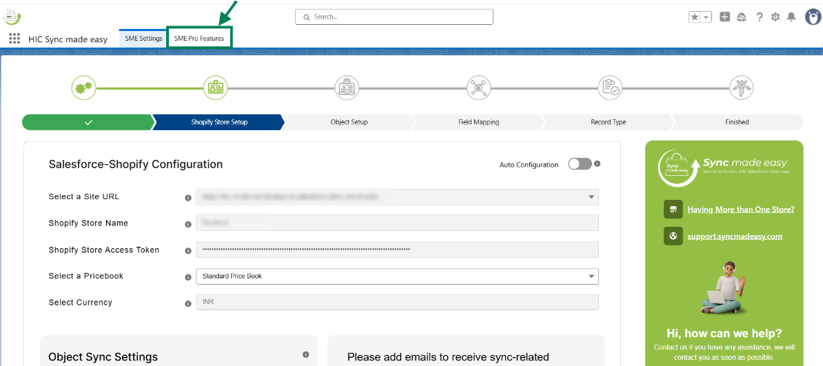The image size is (823, 366).
Task: Click the first gears step icon
Action: point(84,88)
